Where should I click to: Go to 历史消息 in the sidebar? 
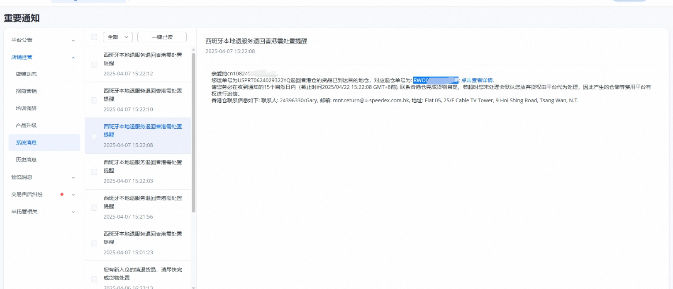click(26, 160)
